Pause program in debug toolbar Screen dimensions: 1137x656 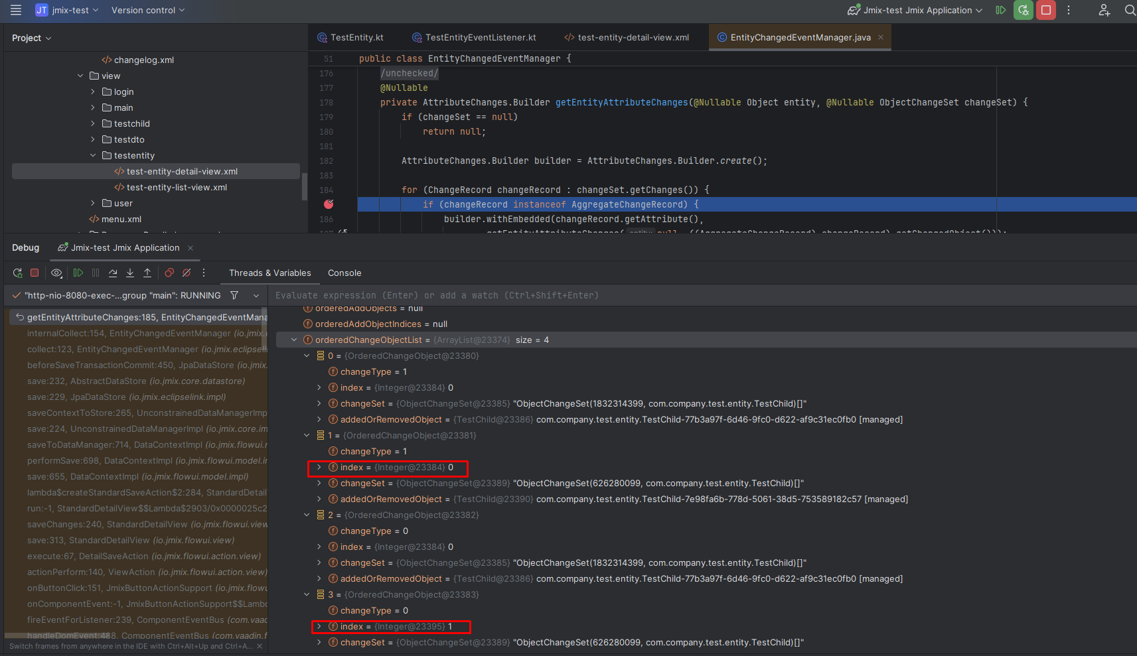pos(96,273)
